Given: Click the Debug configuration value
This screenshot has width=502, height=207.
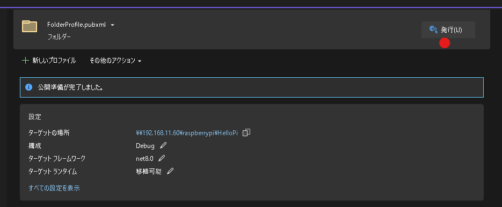Looking at the screenshot, I should [145, 146].
